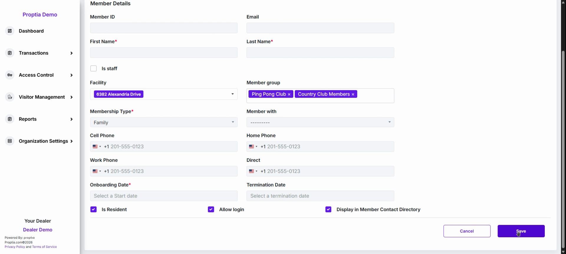Open the Membership Type dropdown
Screen dimensions: 566x254
tap(164, 122)
